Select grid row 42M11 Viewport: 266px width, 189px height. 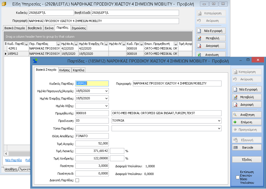click(x=98, y=48)
